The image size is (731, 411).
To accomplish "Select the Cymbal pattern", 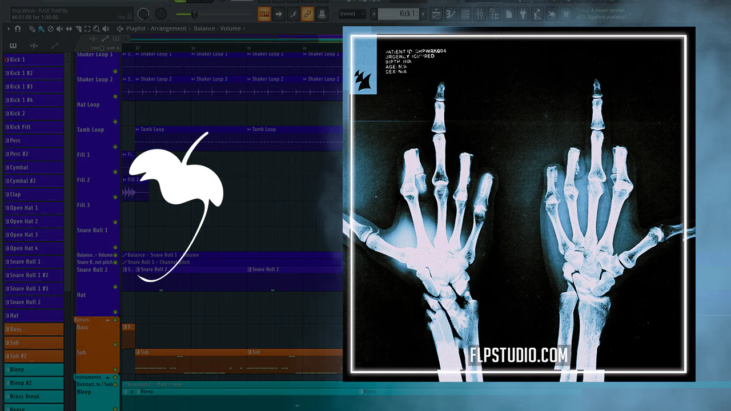I will coord(34,167).
